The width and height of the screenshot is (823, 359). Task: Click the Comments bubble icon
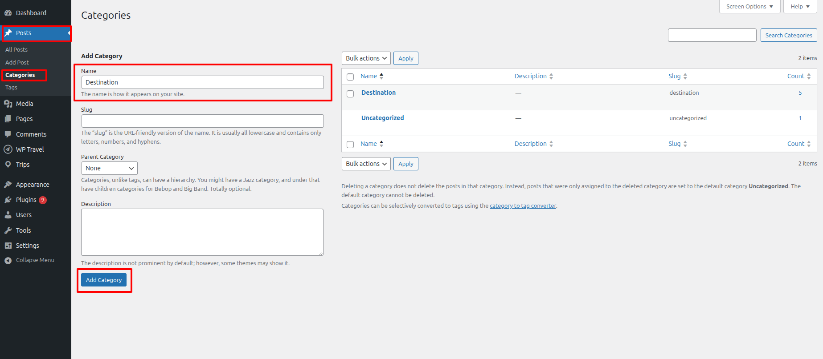pos(8,134)
